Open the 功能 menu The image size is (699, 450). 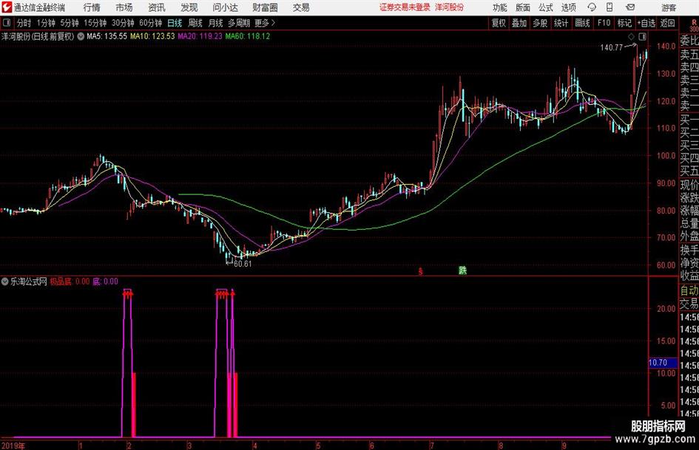coord(500,7)
